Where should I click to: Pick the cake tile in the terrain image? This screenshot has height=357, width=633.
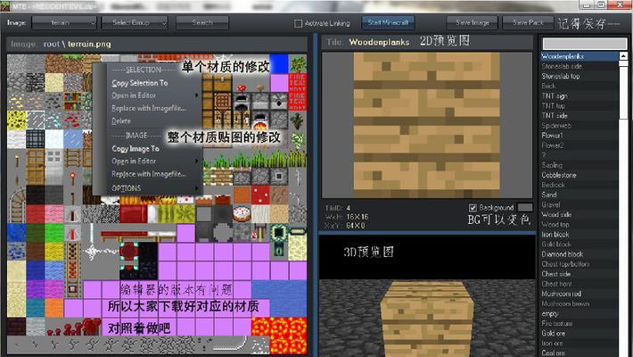pos(242,213)
